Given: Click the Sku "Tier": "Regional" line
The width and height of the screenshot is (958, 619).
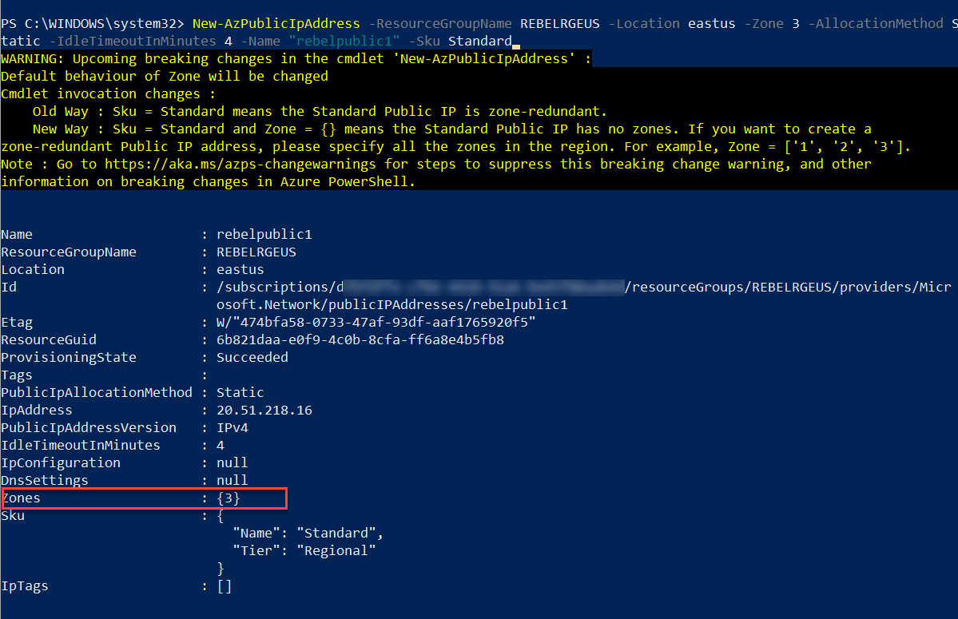Looking at the screenshot, I should (x=304, y=550).
